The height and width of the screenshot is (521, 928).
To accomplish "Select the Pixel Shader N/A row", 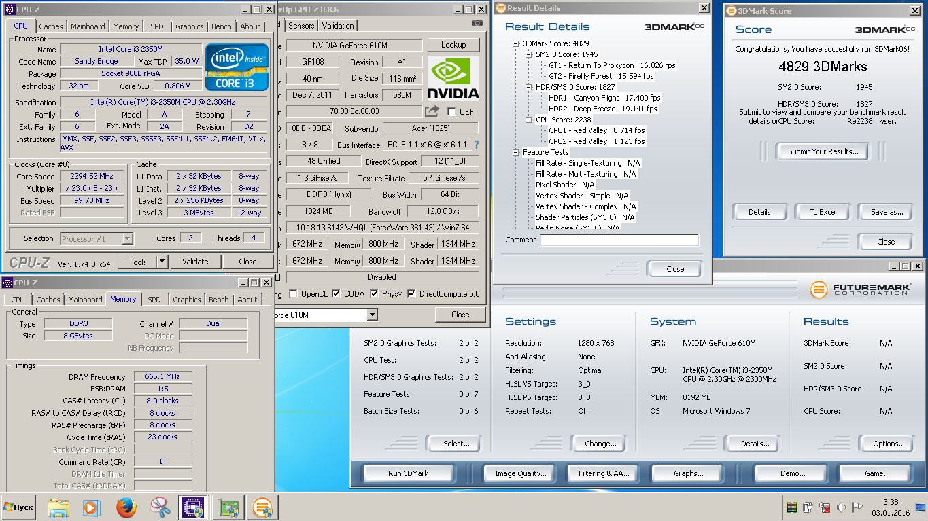I will tap(565, 185).
